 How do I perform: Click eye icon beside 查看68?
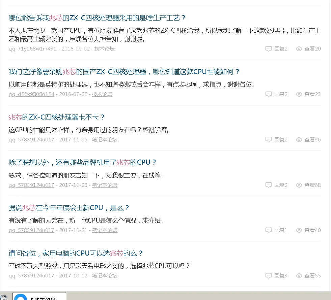299,185
